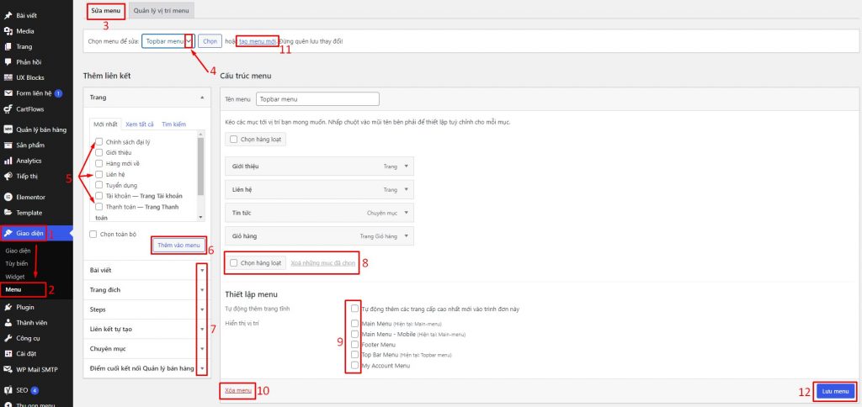The width and height of the screenshot is (862, 407).
Task: Open UX Blocks from sidebar icon
Action: pyautogui.click(x=8, y=77)
